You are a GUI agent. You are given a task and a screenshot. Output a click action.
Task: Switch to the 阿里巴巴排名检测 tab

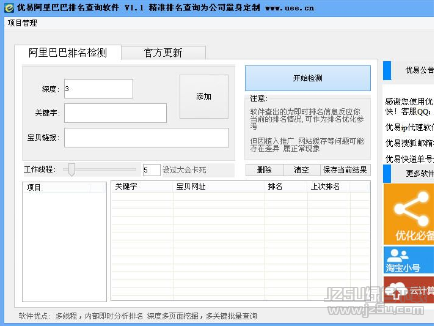(x=68, y=53)
